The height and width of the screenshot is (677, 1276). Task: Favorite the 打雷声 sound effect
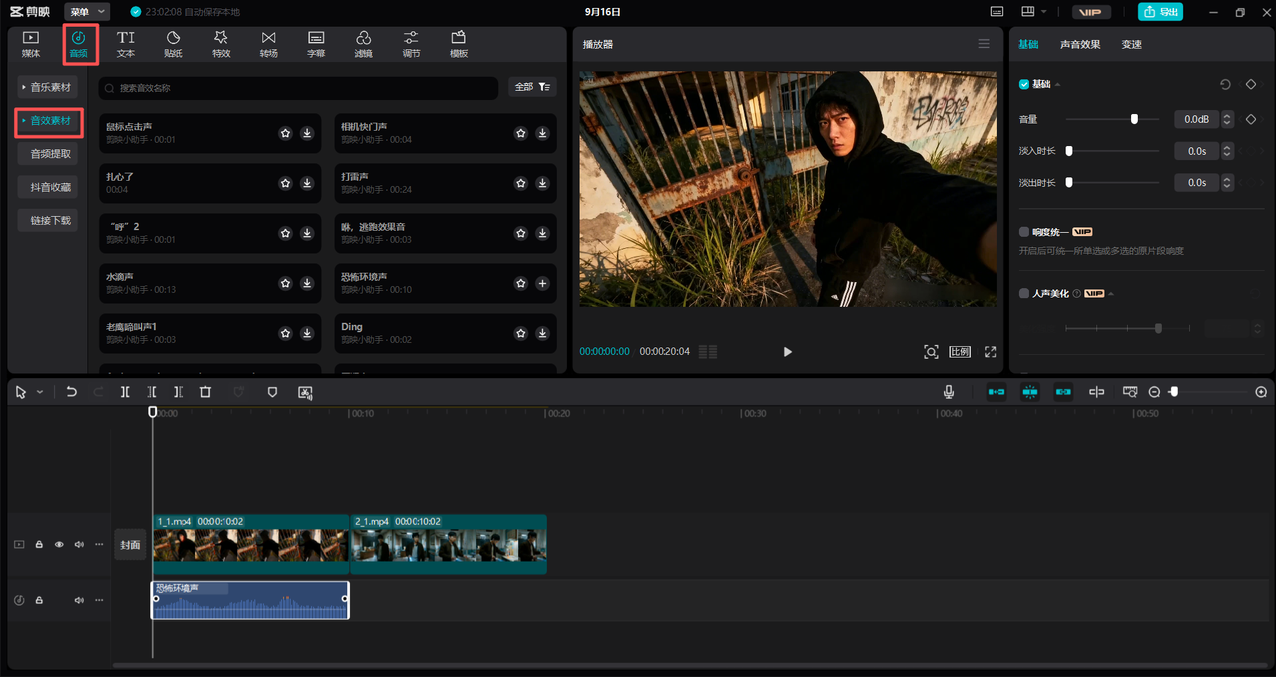point(521,183)
